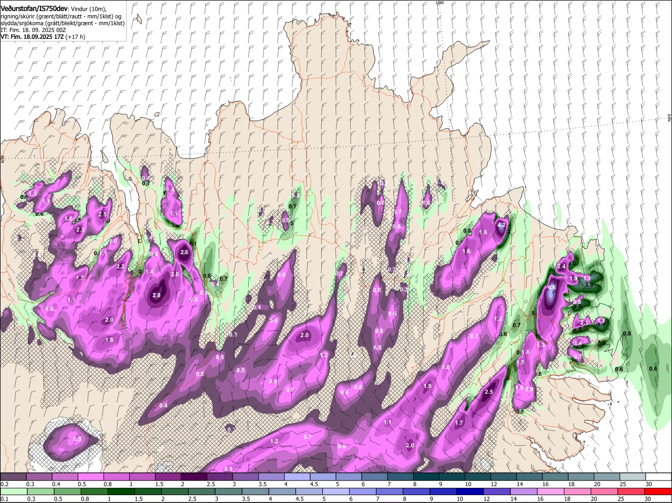Image resolution: width=672 pixels, height=503 pixels.
Task: Click the bright pink snow-scale swatch (0.5–0.8)
Action: pyautogui.click(x=91, y=476)
